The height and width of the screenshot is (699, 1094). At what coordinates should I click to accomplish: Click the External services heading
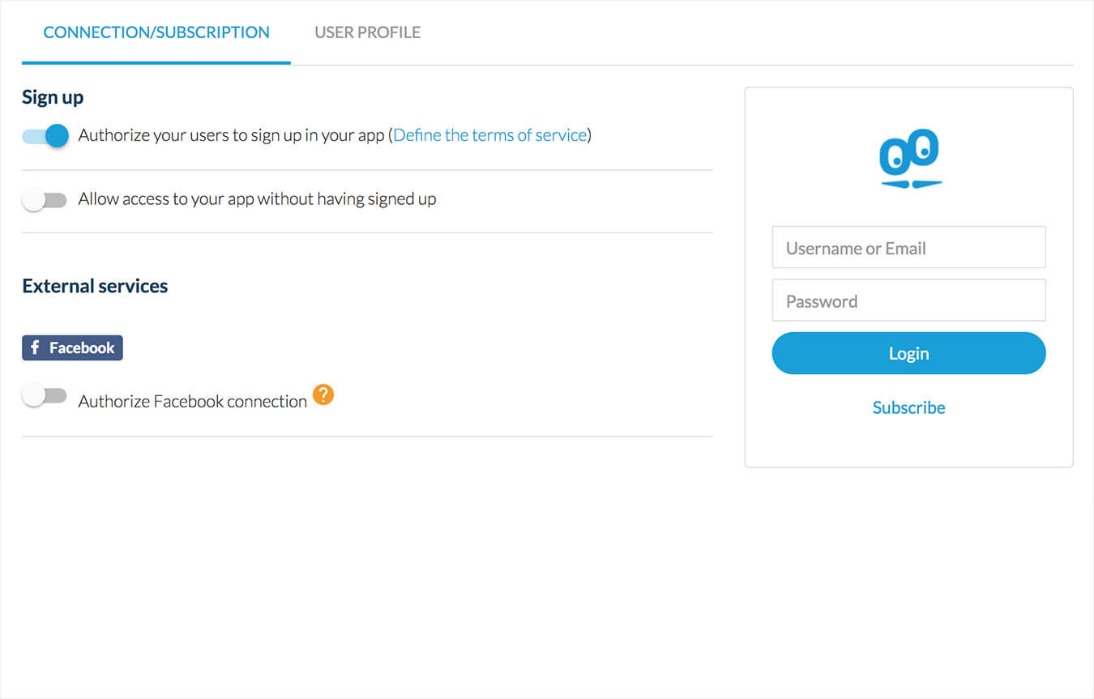(x=95, y=286)
